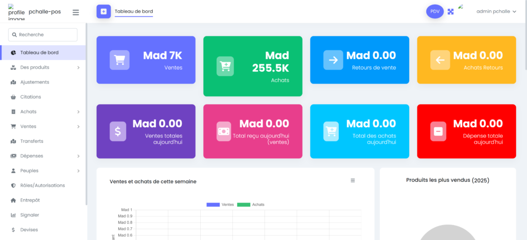Click minus icon on Dépense totale aujourd'hui
This screenshot has height=240, width=527.
(438, 131)
